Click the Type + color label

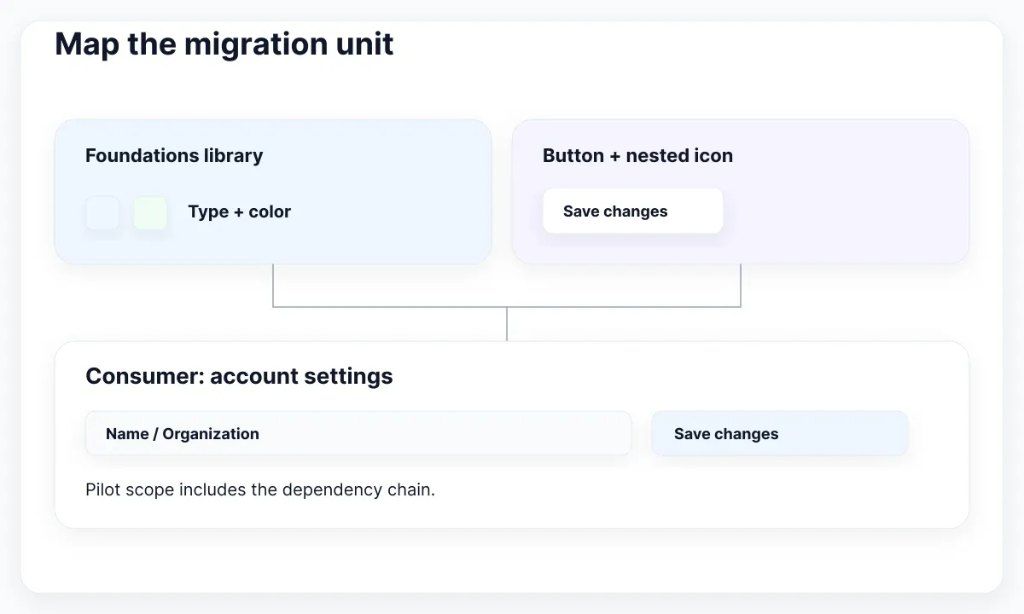pos(240,212)
